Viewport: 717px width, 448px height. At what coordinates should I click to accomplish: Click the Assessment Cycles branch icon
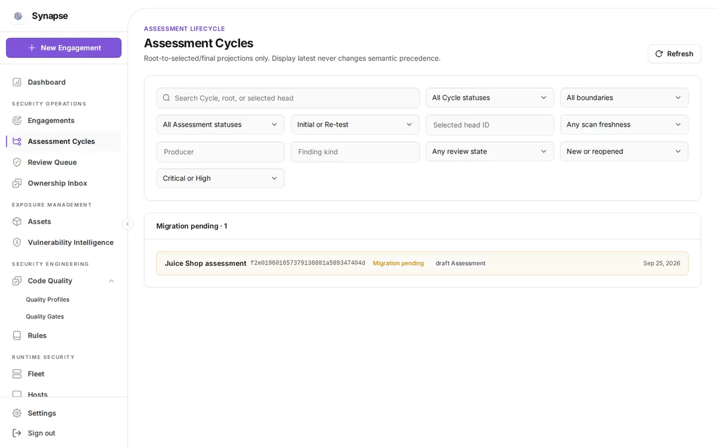coord(17,142)
